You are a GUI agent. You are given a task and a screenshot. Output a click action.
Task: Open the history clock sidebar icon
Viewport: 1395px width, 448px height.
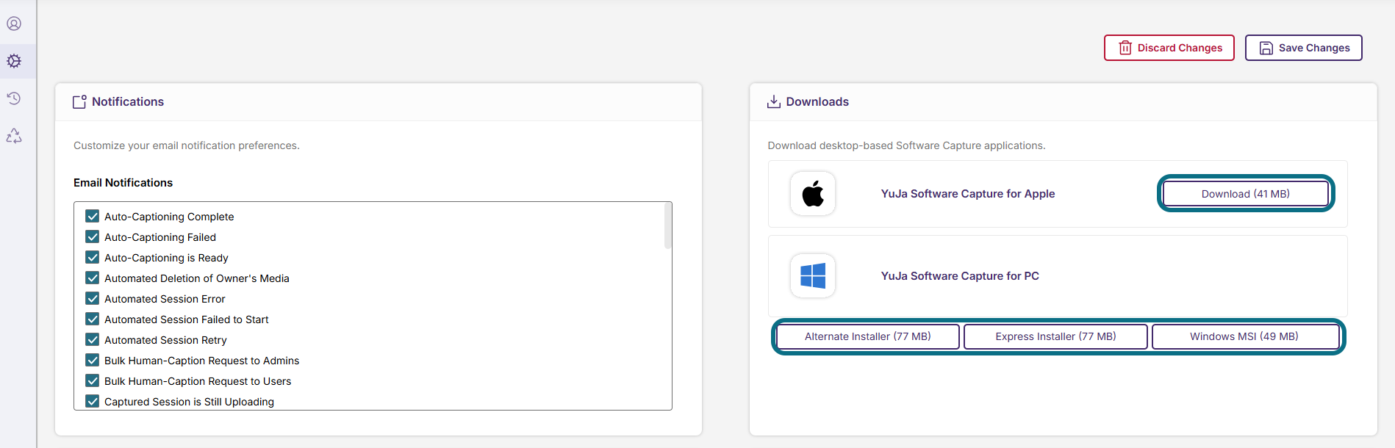pos(14,98)
